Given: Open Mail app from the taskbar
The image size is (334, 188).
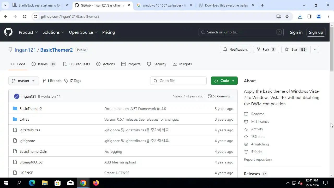Looking at the screenshot, I should pyautogui.click(x=70, y=183).
